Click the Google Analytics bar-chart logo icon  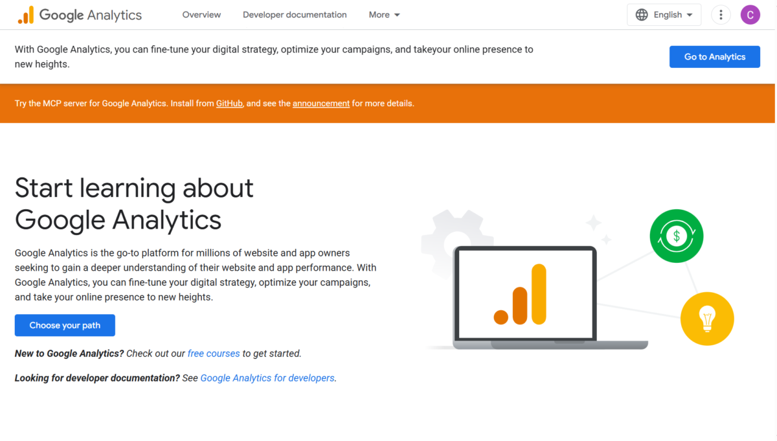point(26,15)
